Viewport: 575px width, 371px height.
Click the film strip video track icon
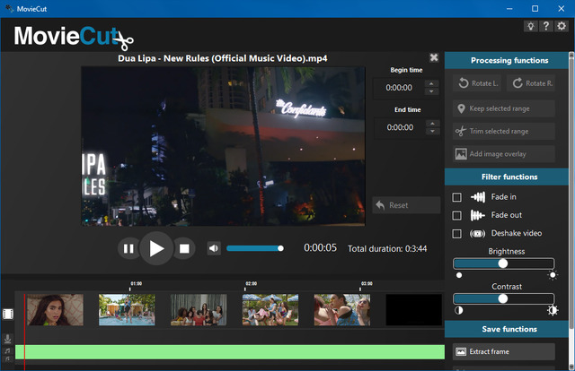click(x=8, y=314)
